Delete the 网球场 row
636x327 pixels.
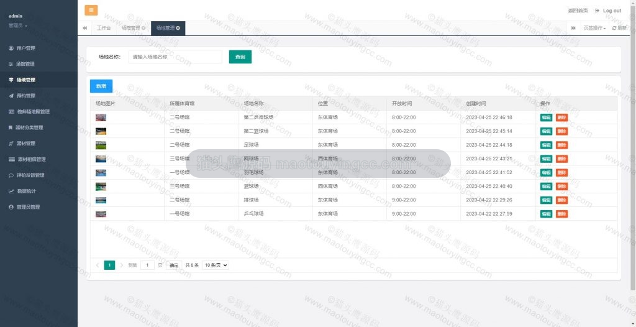click(561, 159)
